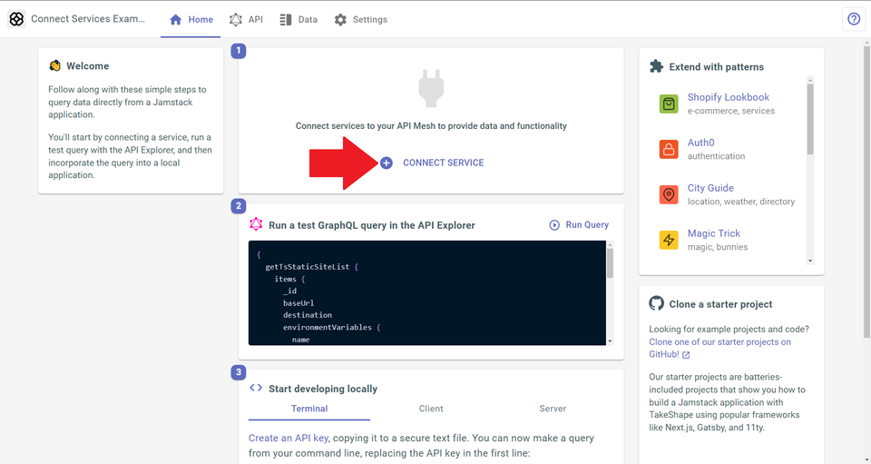Click up arrow of query editor scrollbar
This screenshot has height=464, width=871.
[x=610, y=244]
